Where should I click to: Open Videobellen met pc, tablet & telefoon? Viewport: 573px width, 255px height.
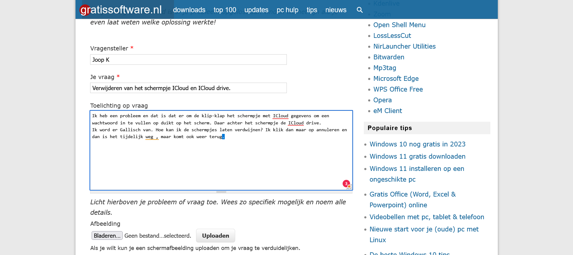tap(426, 217)
